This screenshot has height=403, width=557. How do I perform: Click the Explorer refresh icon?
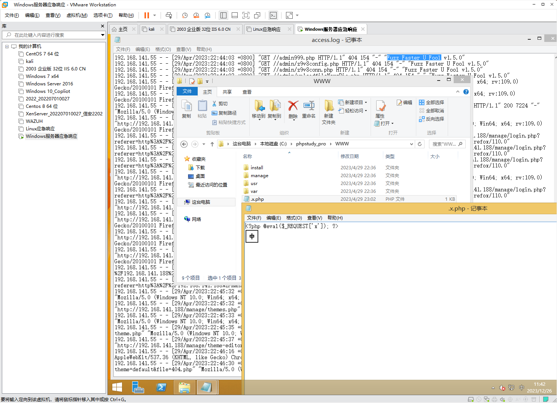click(420, 144)
